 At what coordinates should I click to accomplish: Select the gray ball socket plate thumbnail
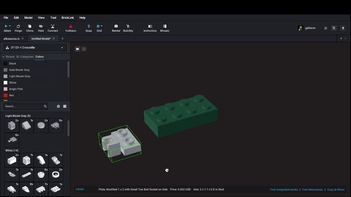[x=56, y=125]
